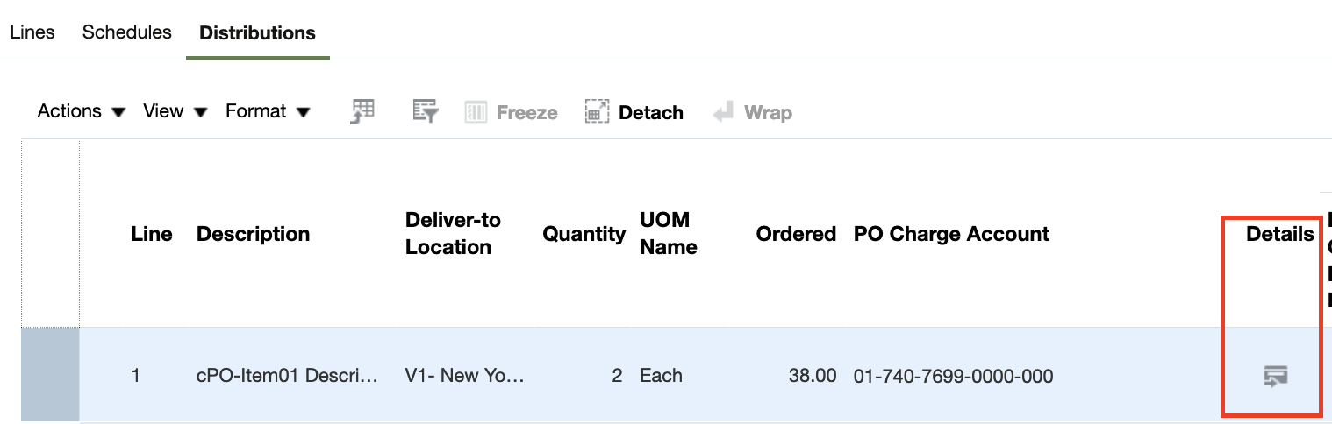The width and height of the screenshot is (1332, 424).
Task: Select the Distributions tab
Action: pos(257,32)
